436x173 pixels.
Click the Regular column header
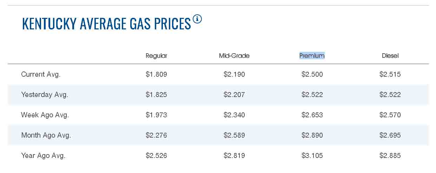pyautogui.click(x=157, y=56)
